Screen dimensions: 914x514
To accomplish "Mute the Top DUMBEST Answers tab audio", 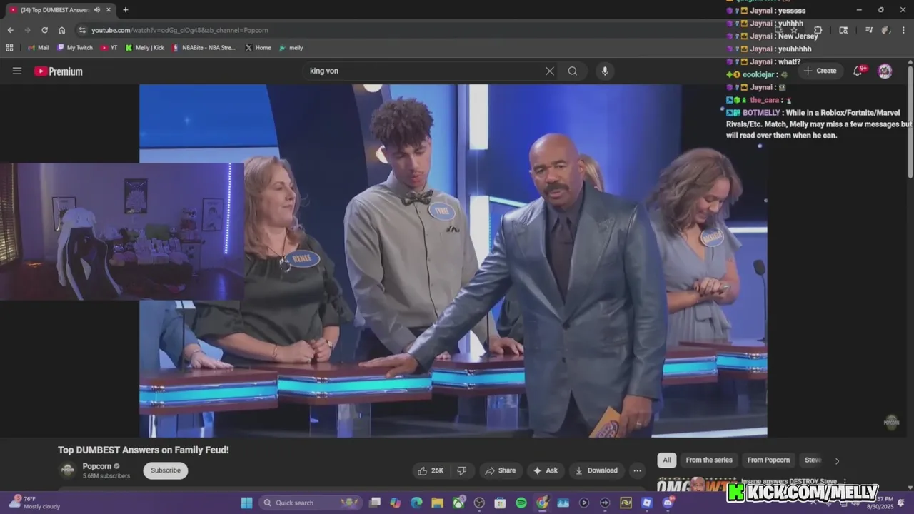I will tap(96, 10).
